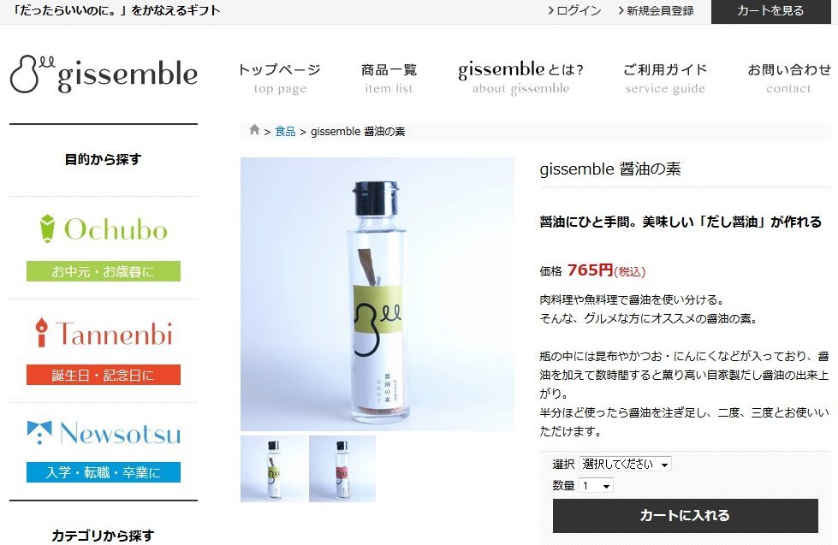Open the gissembleとは? about page

520,78
